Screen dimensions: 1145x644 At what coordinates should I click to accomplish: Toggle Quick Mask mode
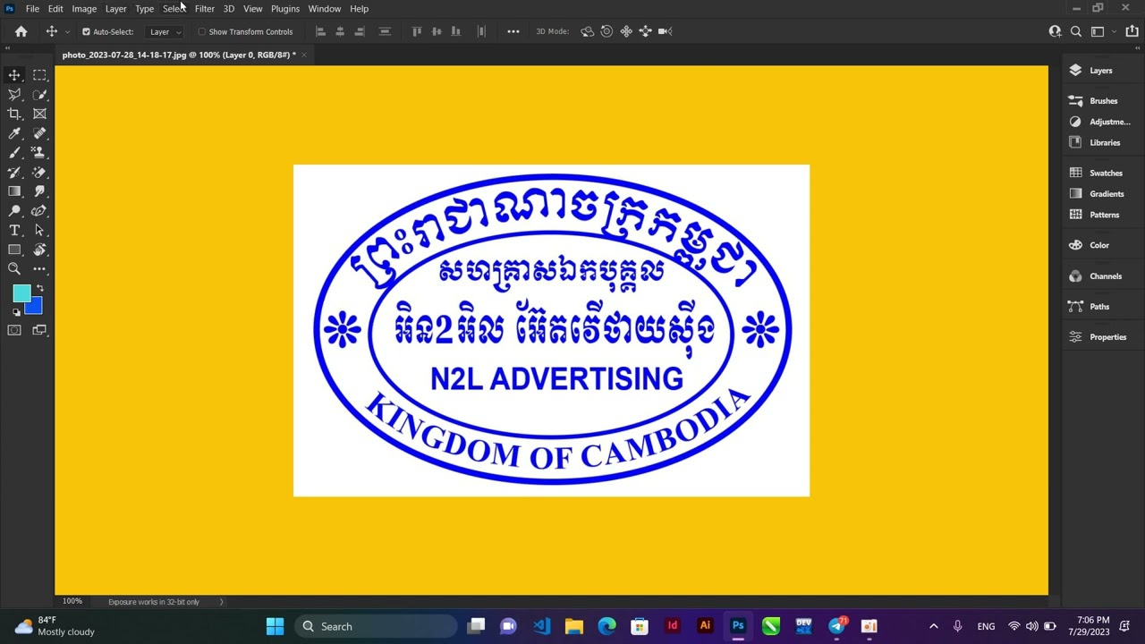click(14, 330)
